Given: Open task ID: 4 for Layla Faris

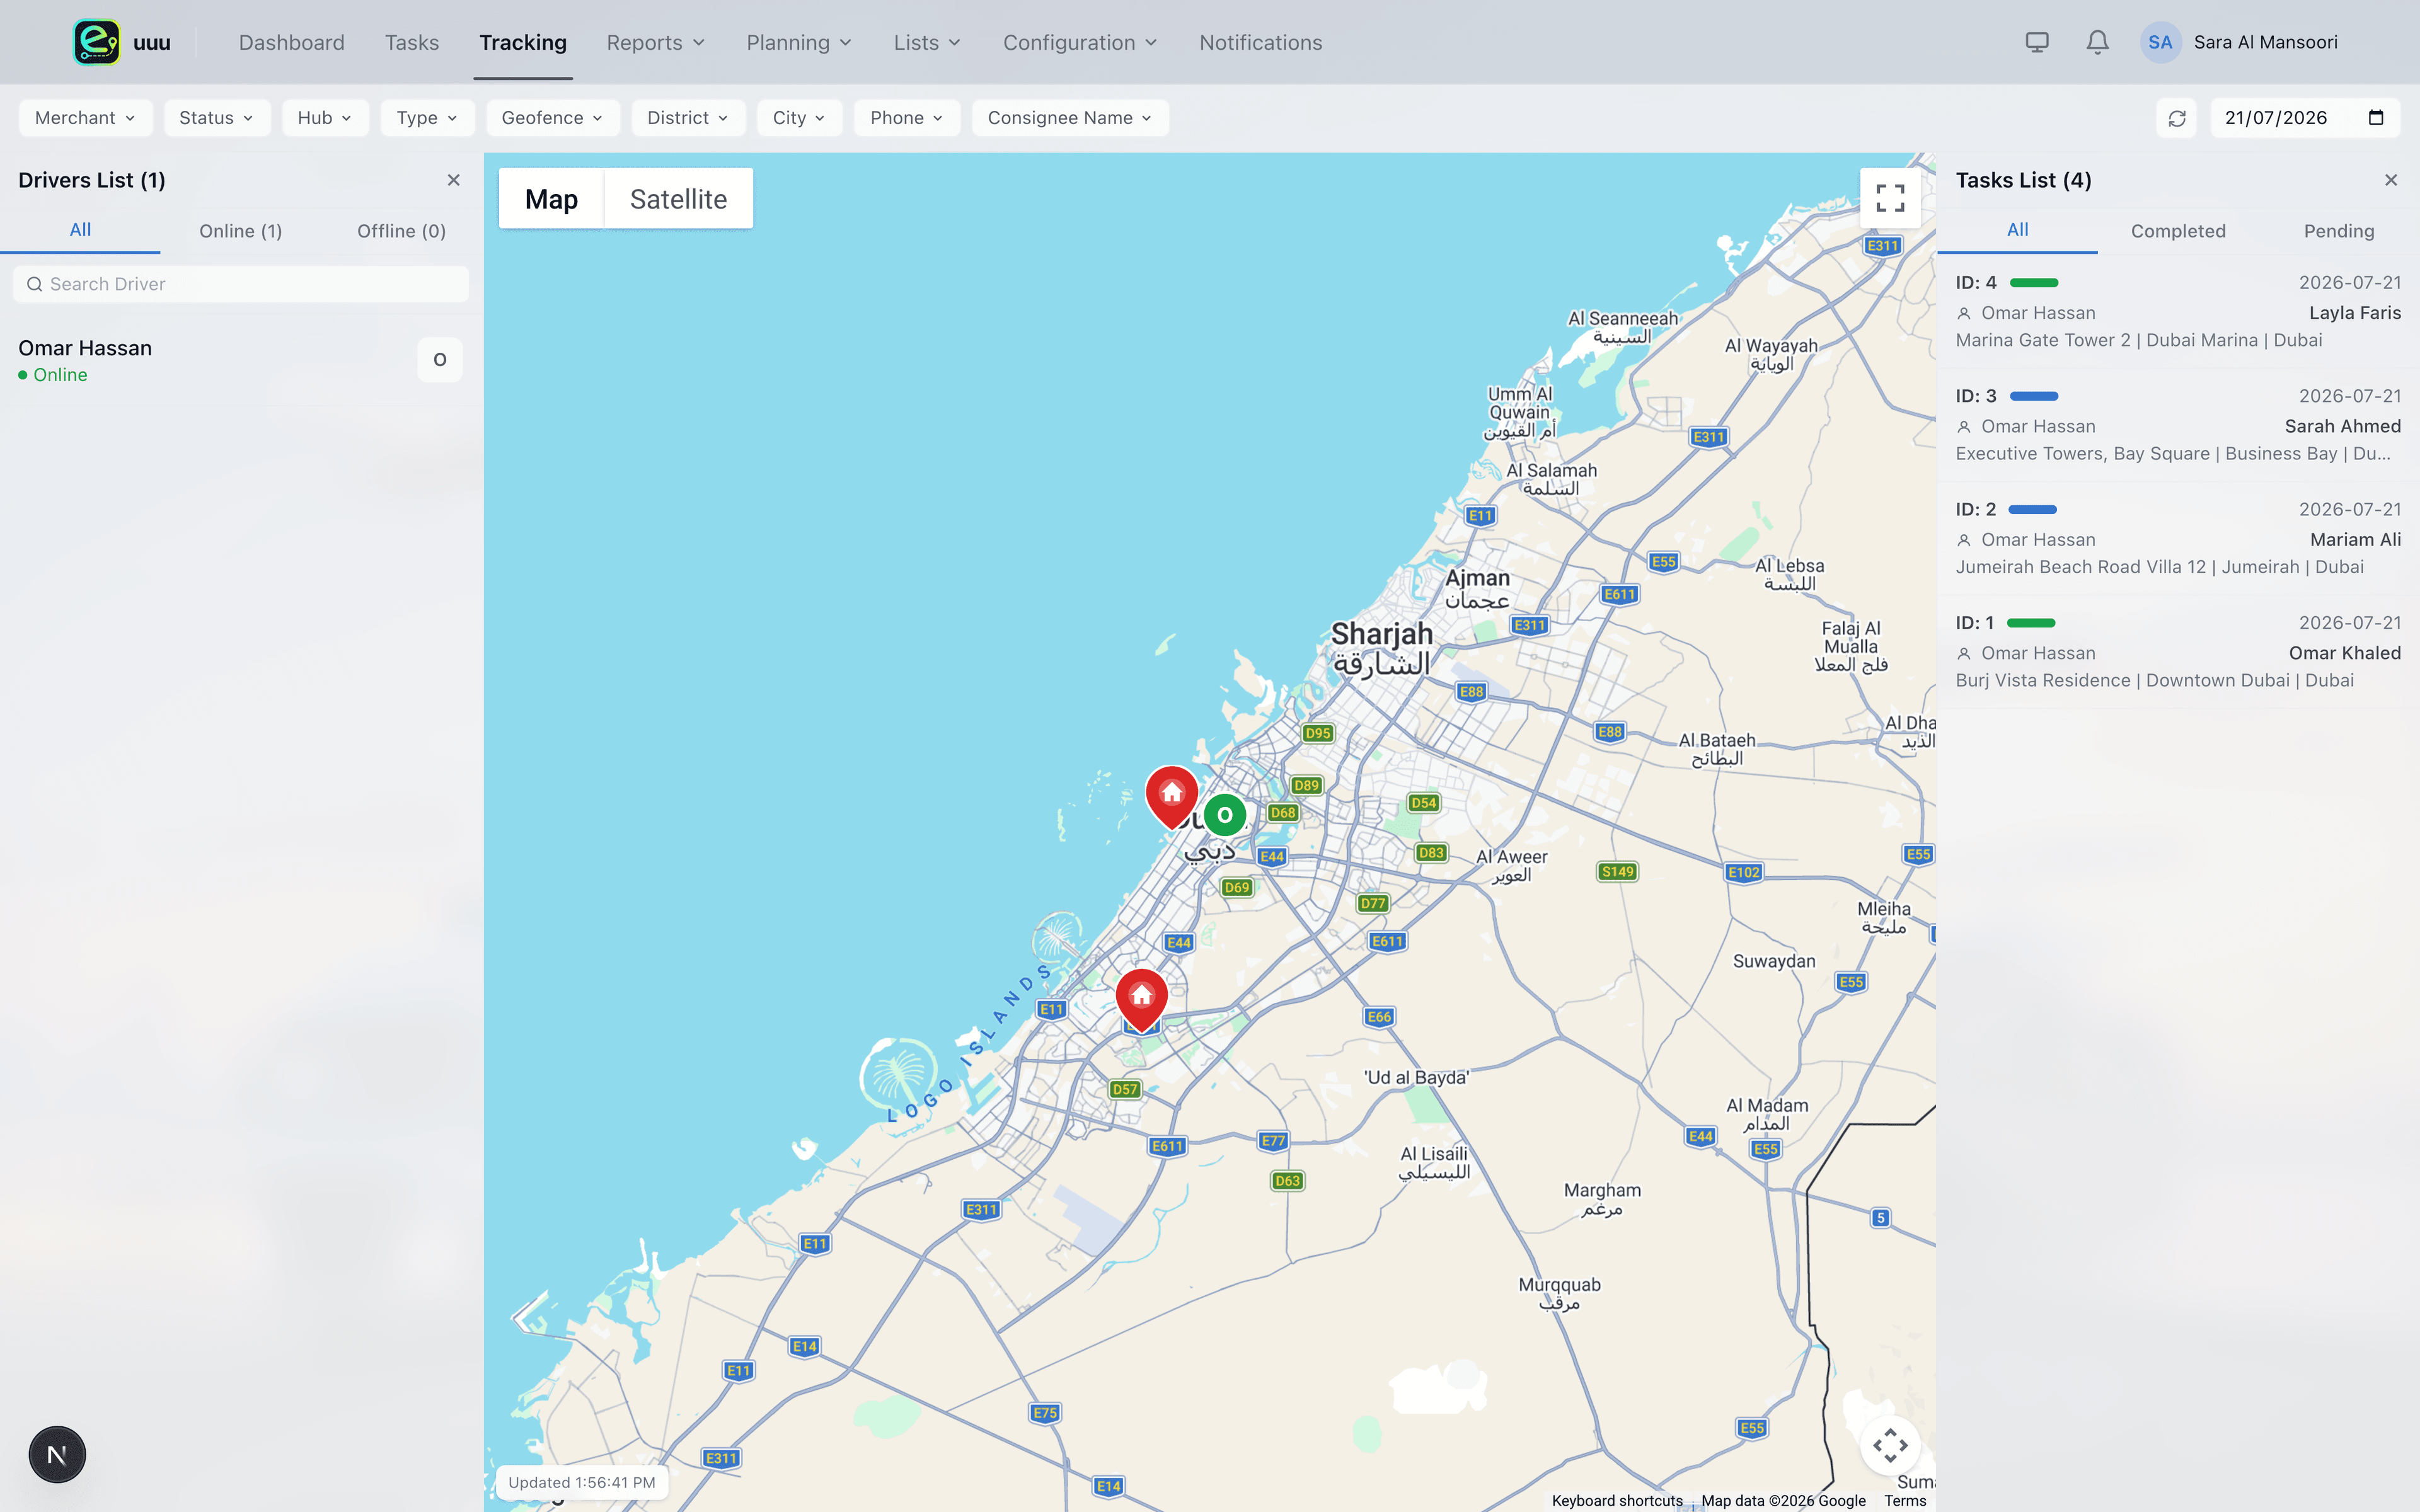Looking at the screenshot, I should click(2178, 311).
